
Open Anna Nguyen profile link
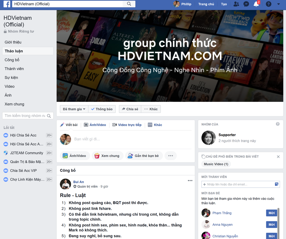(222, 225)
